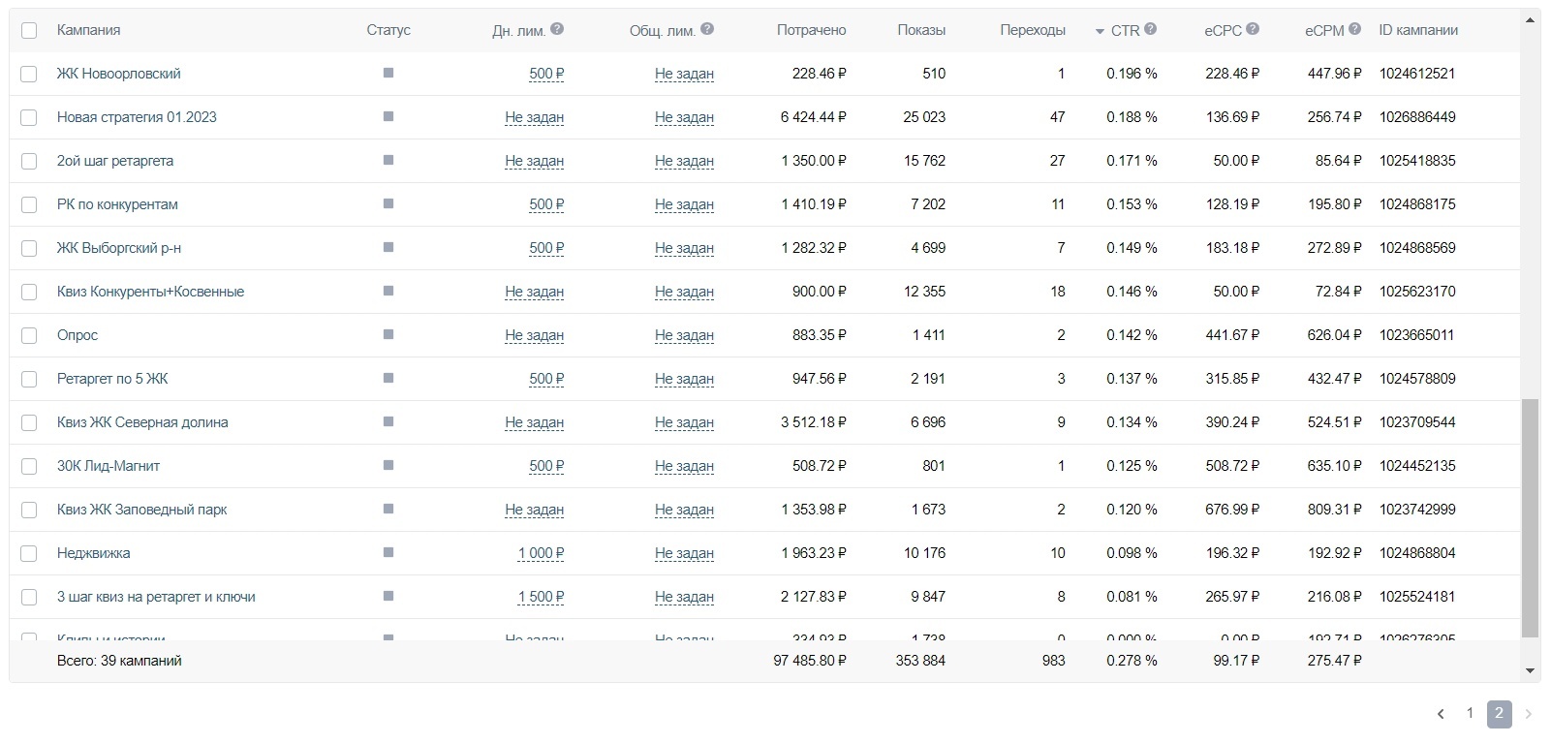Edit daily limit Не задан for Опрос
Image resolution: width=1551 pixels, height=744 pixels.
535,335
